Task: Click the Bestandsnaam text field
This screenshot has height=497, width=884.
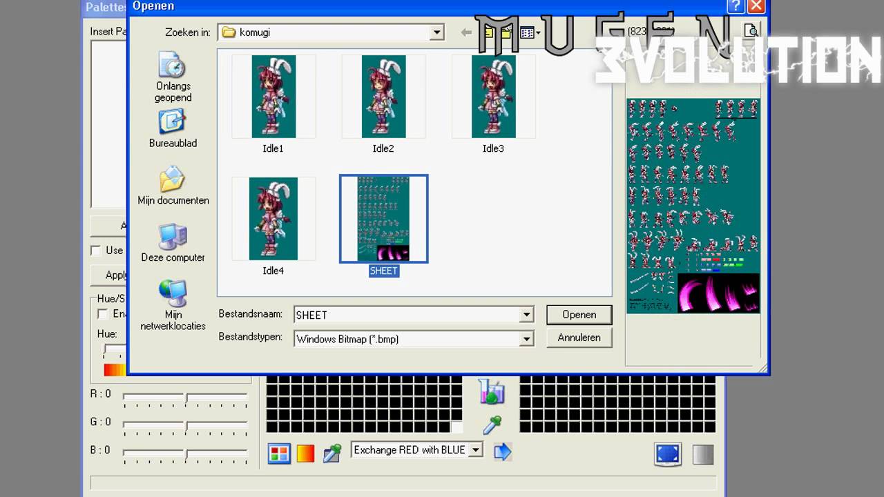Action: click(407, 315)
